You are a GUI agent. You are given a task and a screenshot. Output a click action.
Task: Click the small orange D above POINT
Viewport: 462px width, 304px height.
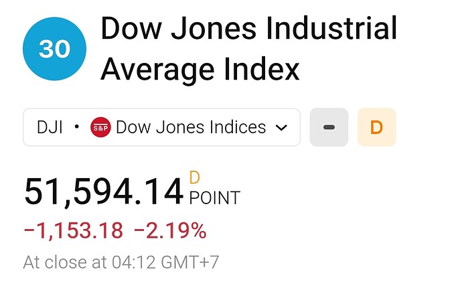click(x=195, y=177)
